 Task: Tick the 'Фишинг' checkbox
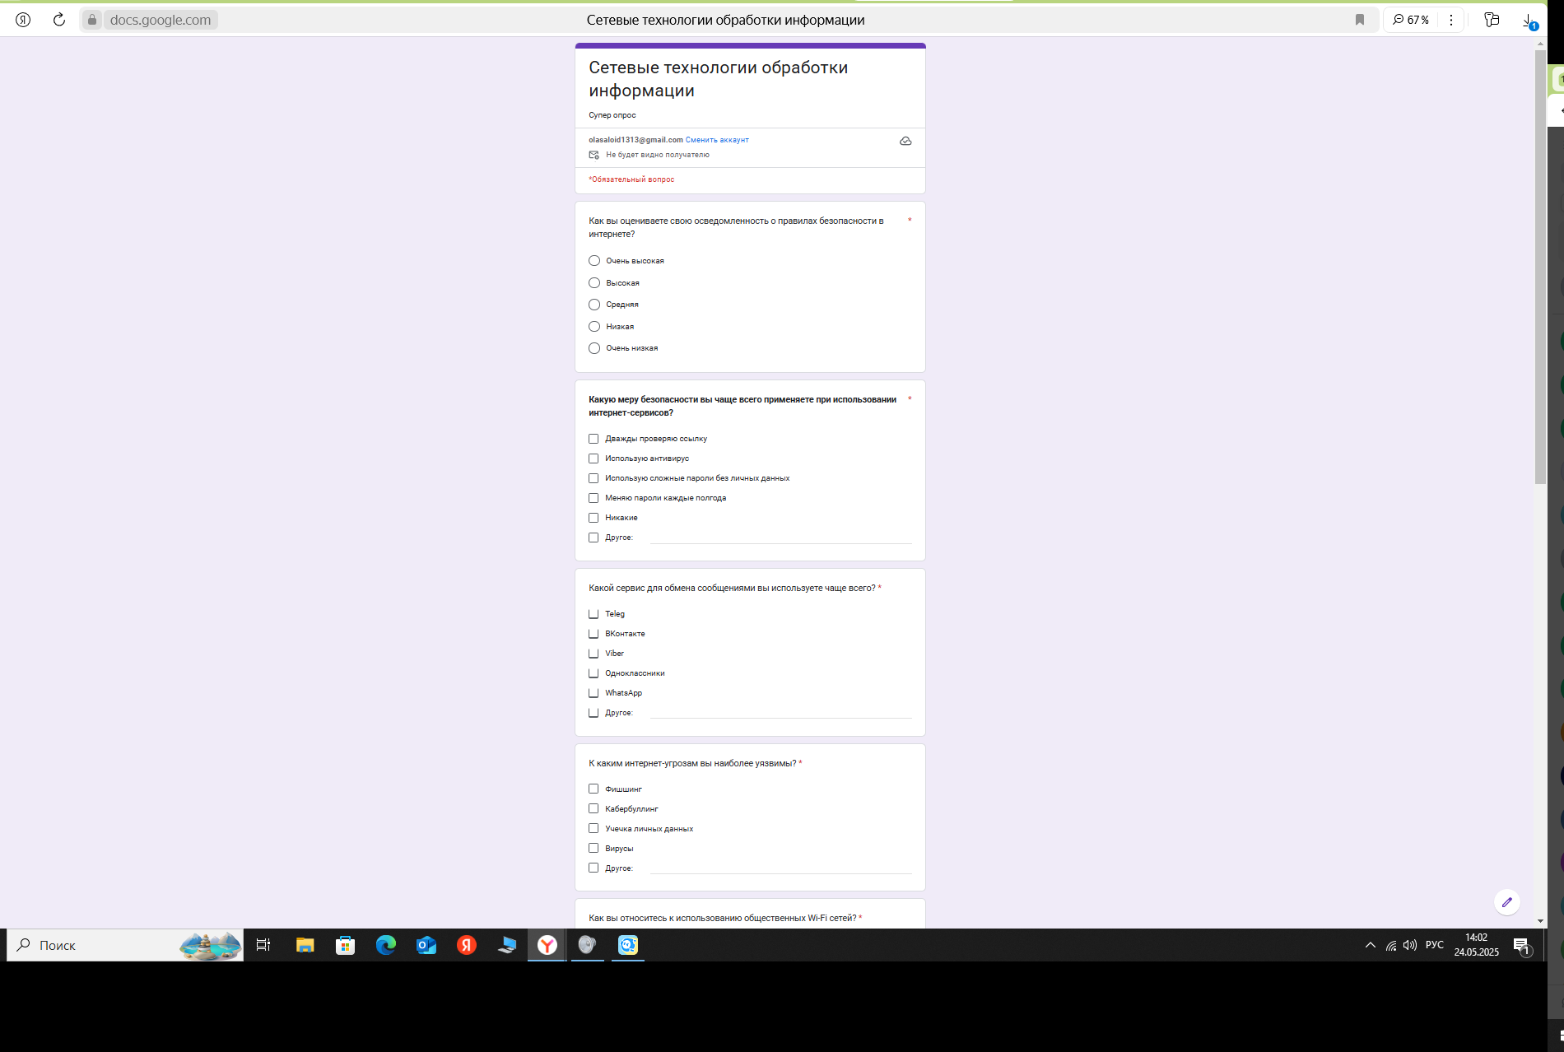click(593, 789)
